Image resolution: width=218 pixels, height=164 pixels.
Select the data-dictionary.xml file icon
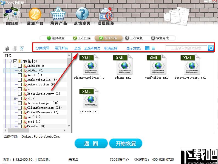tap(190, 64)
